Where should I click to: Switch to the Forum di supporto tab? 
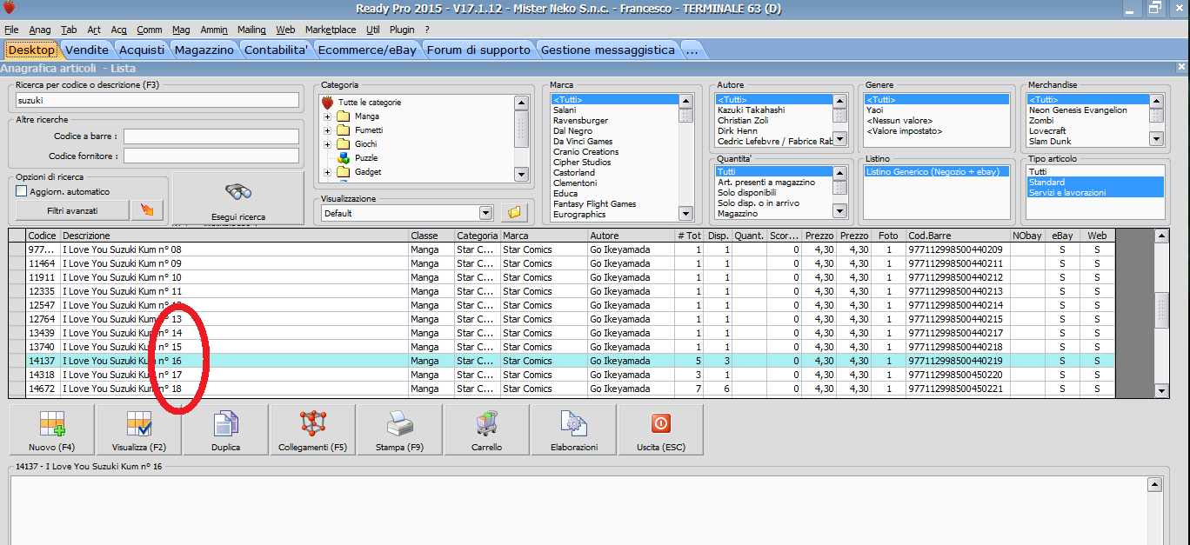pos(478,50)
